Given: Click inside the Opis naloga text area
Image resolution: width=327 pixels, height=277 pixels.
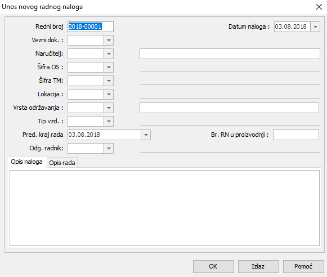Looking at the screenshot, I should click(164, 208).
